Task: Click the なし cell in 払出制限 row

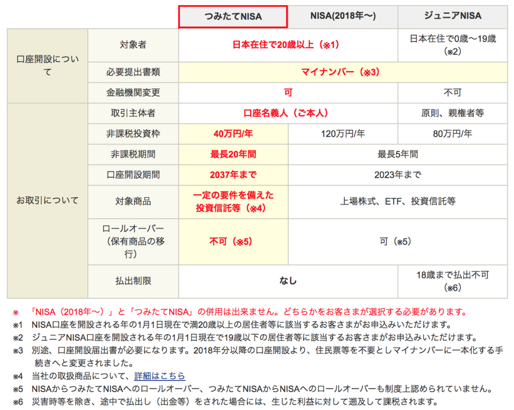Action: tap(288, 281)
